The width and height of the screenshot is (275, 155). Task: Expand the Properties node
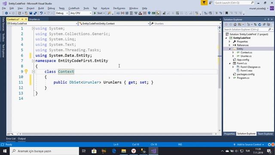(229, 42)
